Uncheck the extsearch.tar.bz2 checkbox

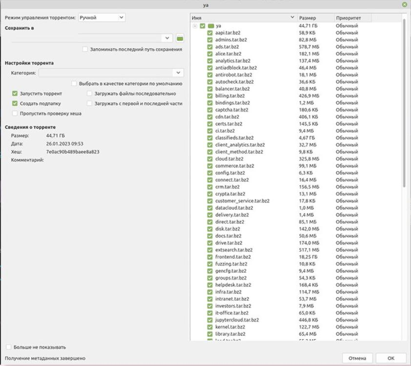tap(210, 250)
